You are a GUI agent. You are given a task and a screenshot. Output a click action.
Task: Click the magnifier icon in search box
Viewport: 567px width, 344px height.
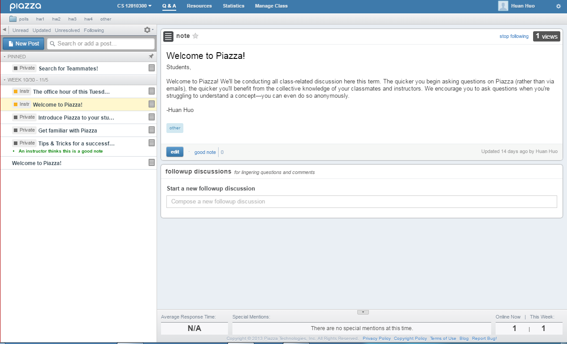52,44
